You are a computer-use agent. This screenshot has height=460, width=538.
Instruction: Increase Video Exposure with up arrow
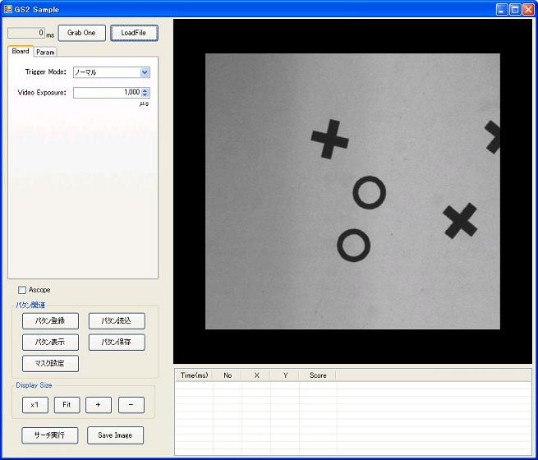click(x=145, y=90)
